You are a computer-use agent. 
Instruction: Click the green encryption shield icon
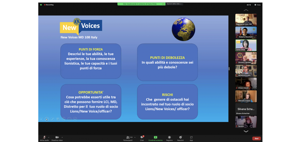[x=41, y=5]
